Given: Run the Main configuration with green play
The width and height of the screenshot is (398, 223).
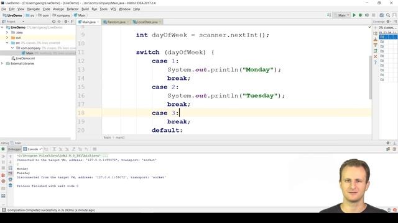Looking at the screenshot, I should coord(354,15).
